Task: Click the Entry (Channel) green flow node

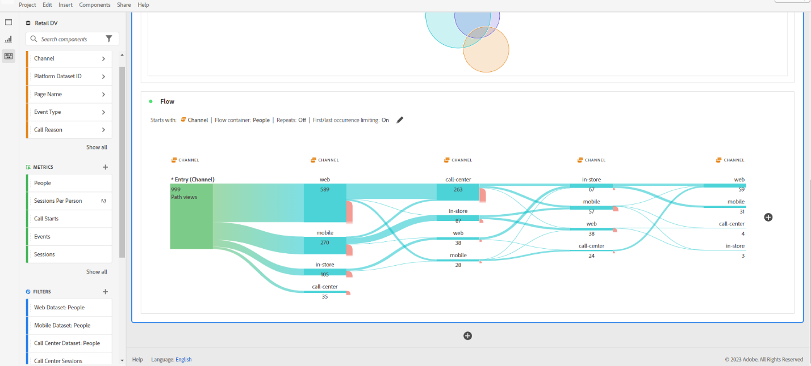Action: 191,216
